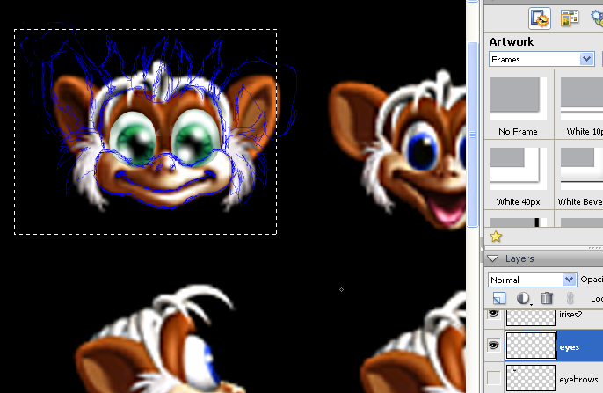Select the second Artwork panel photo icon
Image resolution: width=603 pixels, height=393 pixels.
click(x=570, y=18)
